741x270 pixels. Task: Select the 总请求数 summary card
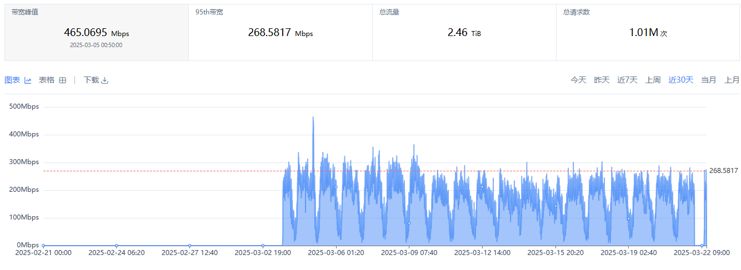648,32
